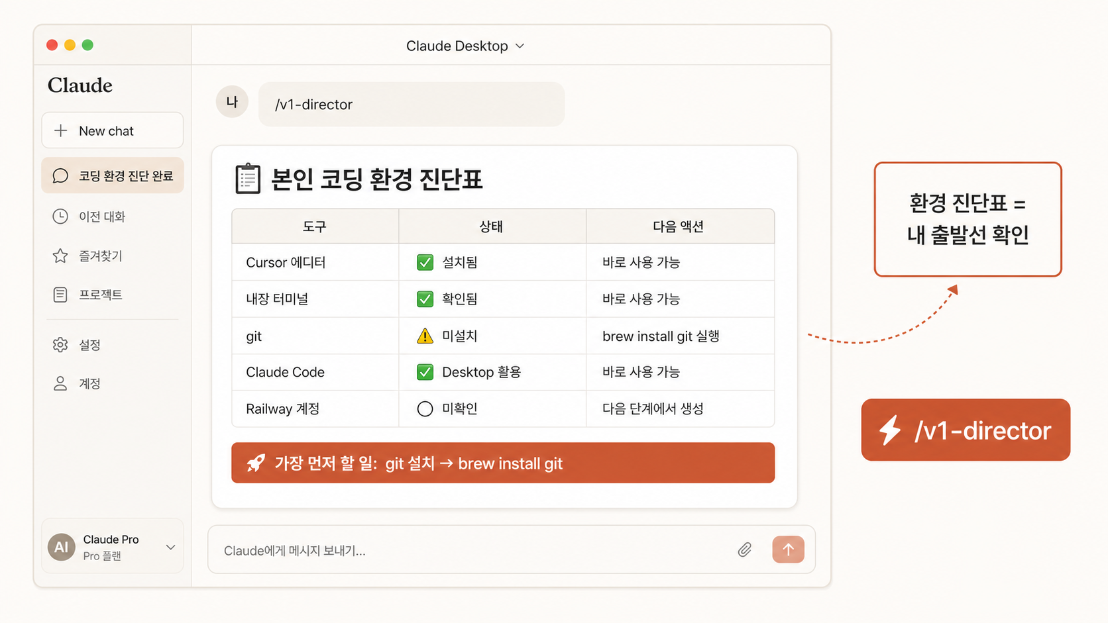The image size is (1108, 623).
Task: Click the clock icon for 이전 대화
Action: tap(60, 216)
